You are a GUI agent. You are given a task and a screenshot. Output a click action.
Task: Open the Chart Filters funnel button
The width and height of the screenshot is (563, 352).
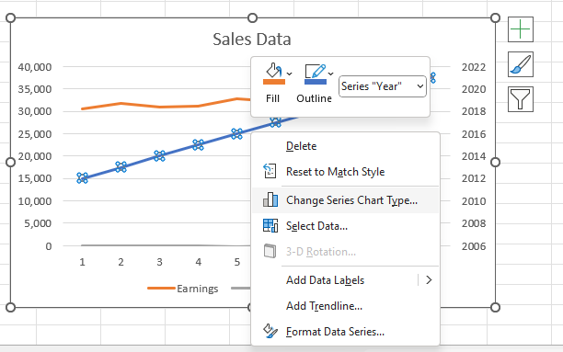pyautogui.click(x=521, y=99)
